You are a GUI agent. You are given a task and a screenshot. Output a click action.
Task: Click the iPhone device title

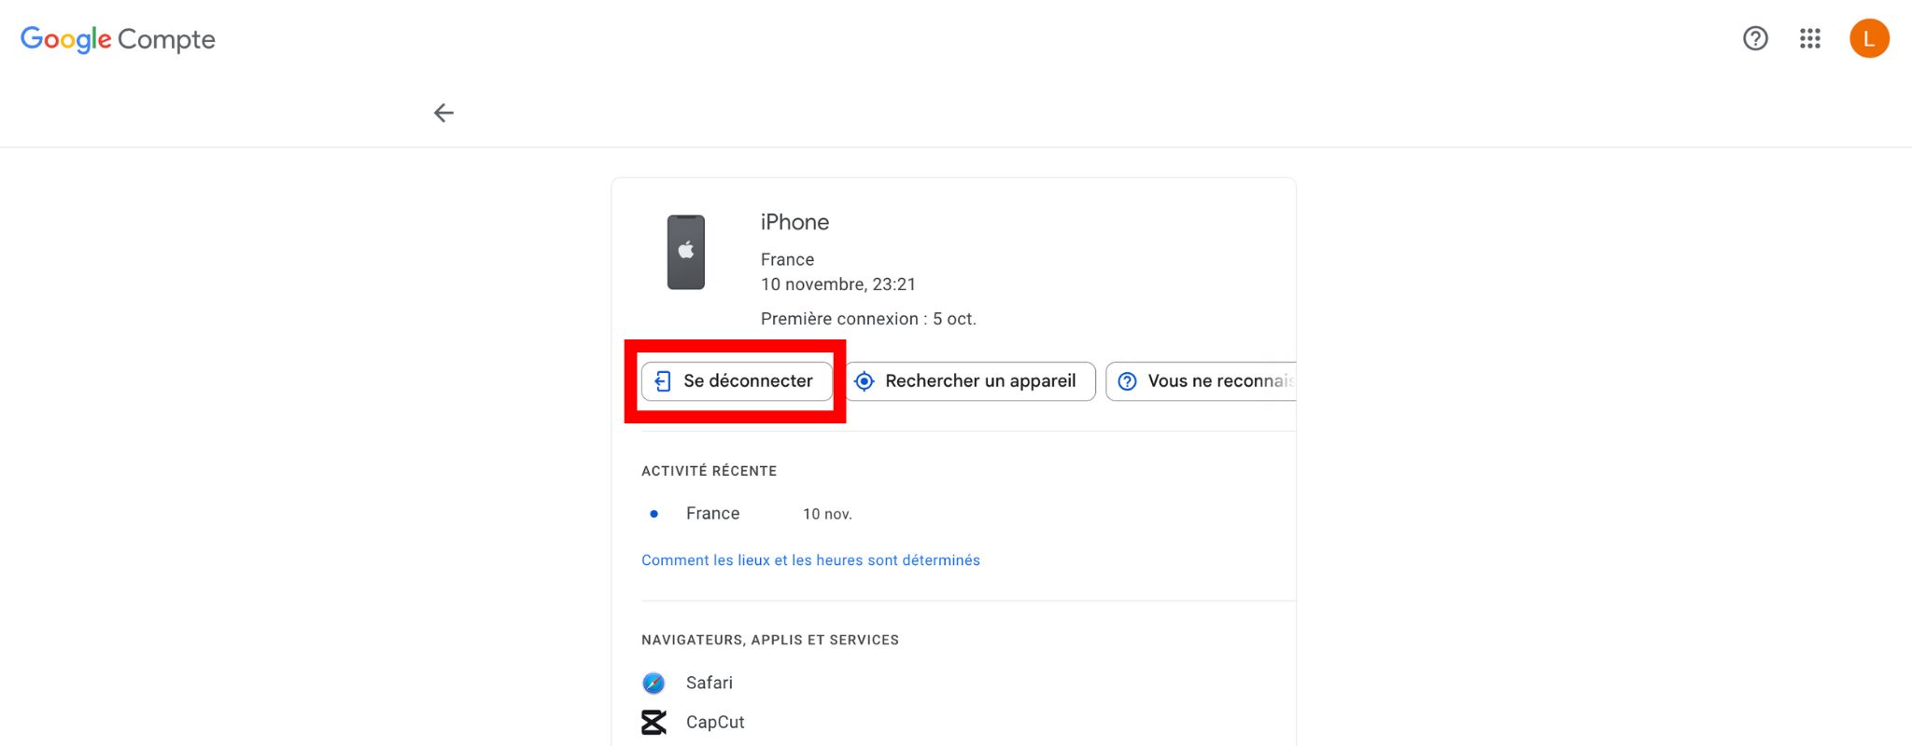pos(794,222)
